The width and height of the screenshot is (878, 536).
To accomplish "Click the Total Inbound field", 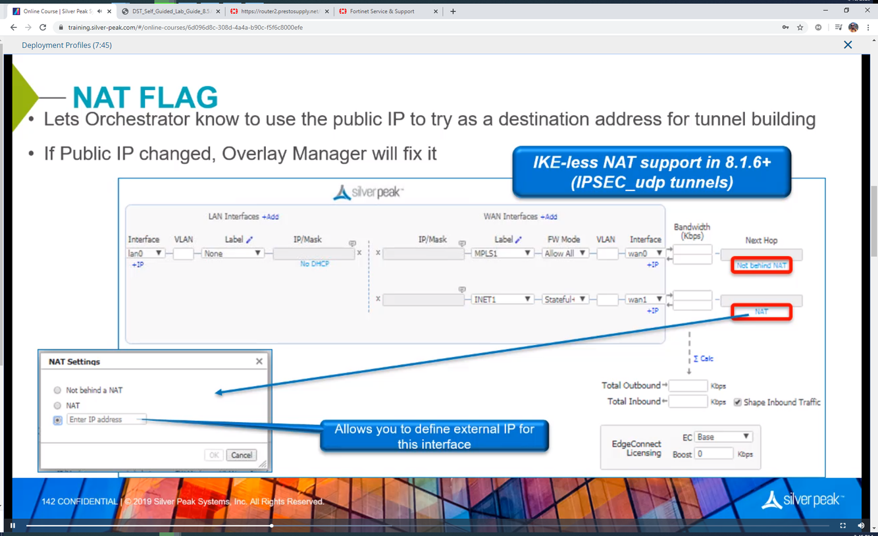I will [688, 402].
